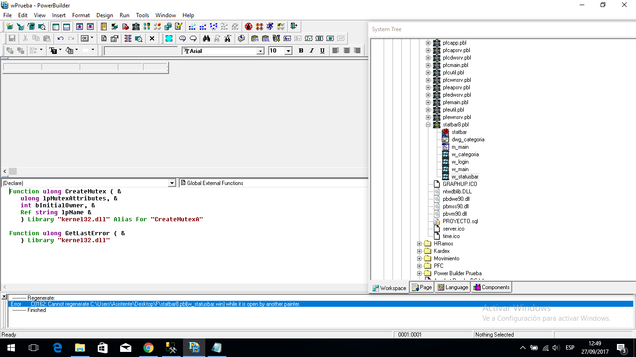Toggle the Output window icon
The width and height of the screenshot is (636, 357).
coord(67,26)
